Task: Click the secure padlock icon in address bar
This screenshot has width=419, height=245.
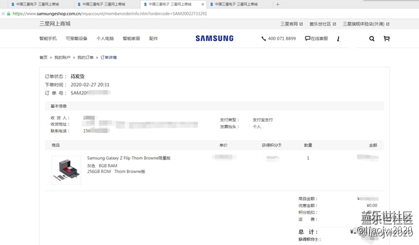Action: pyautogui.click(x=8, y=14)
